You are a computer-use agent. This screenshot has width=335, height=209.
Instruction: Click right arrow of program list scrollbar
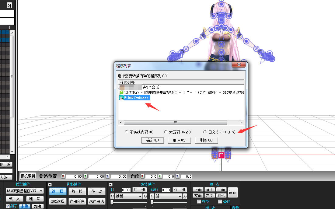coord(241,123)
